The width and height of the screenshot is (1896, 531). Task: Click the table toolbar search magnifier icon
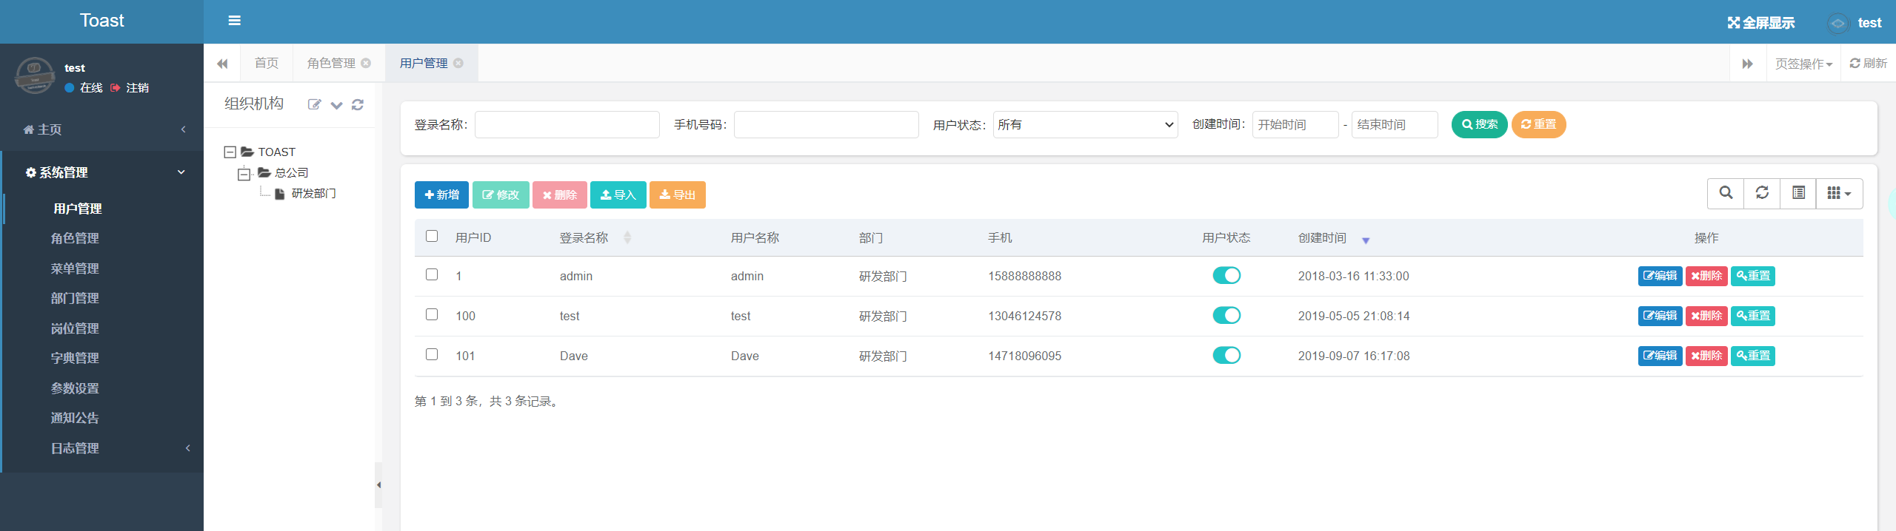coord(1726,193)
